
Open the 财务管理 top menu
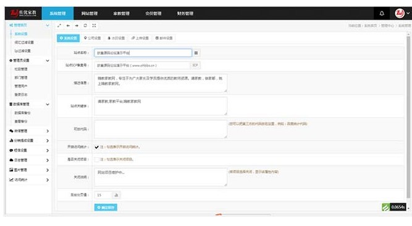point(185,14)
